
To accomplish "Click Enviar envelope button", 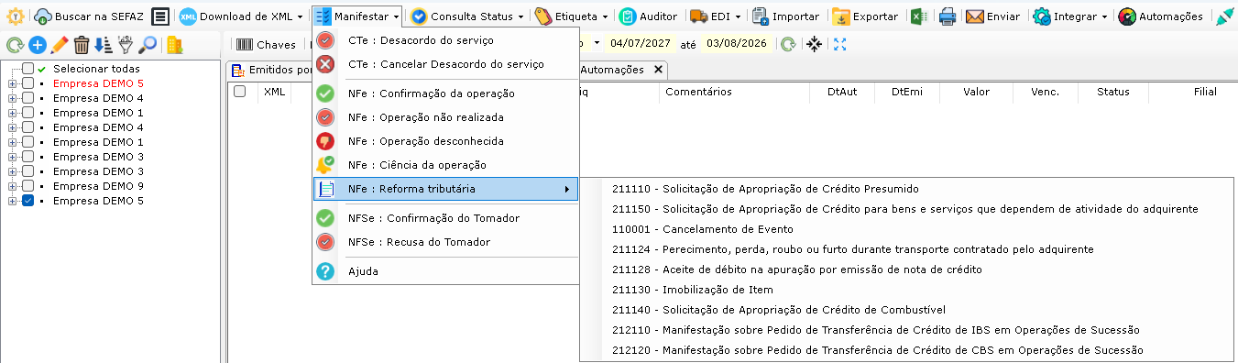I will pyautogui.click(x=992, y=16).
